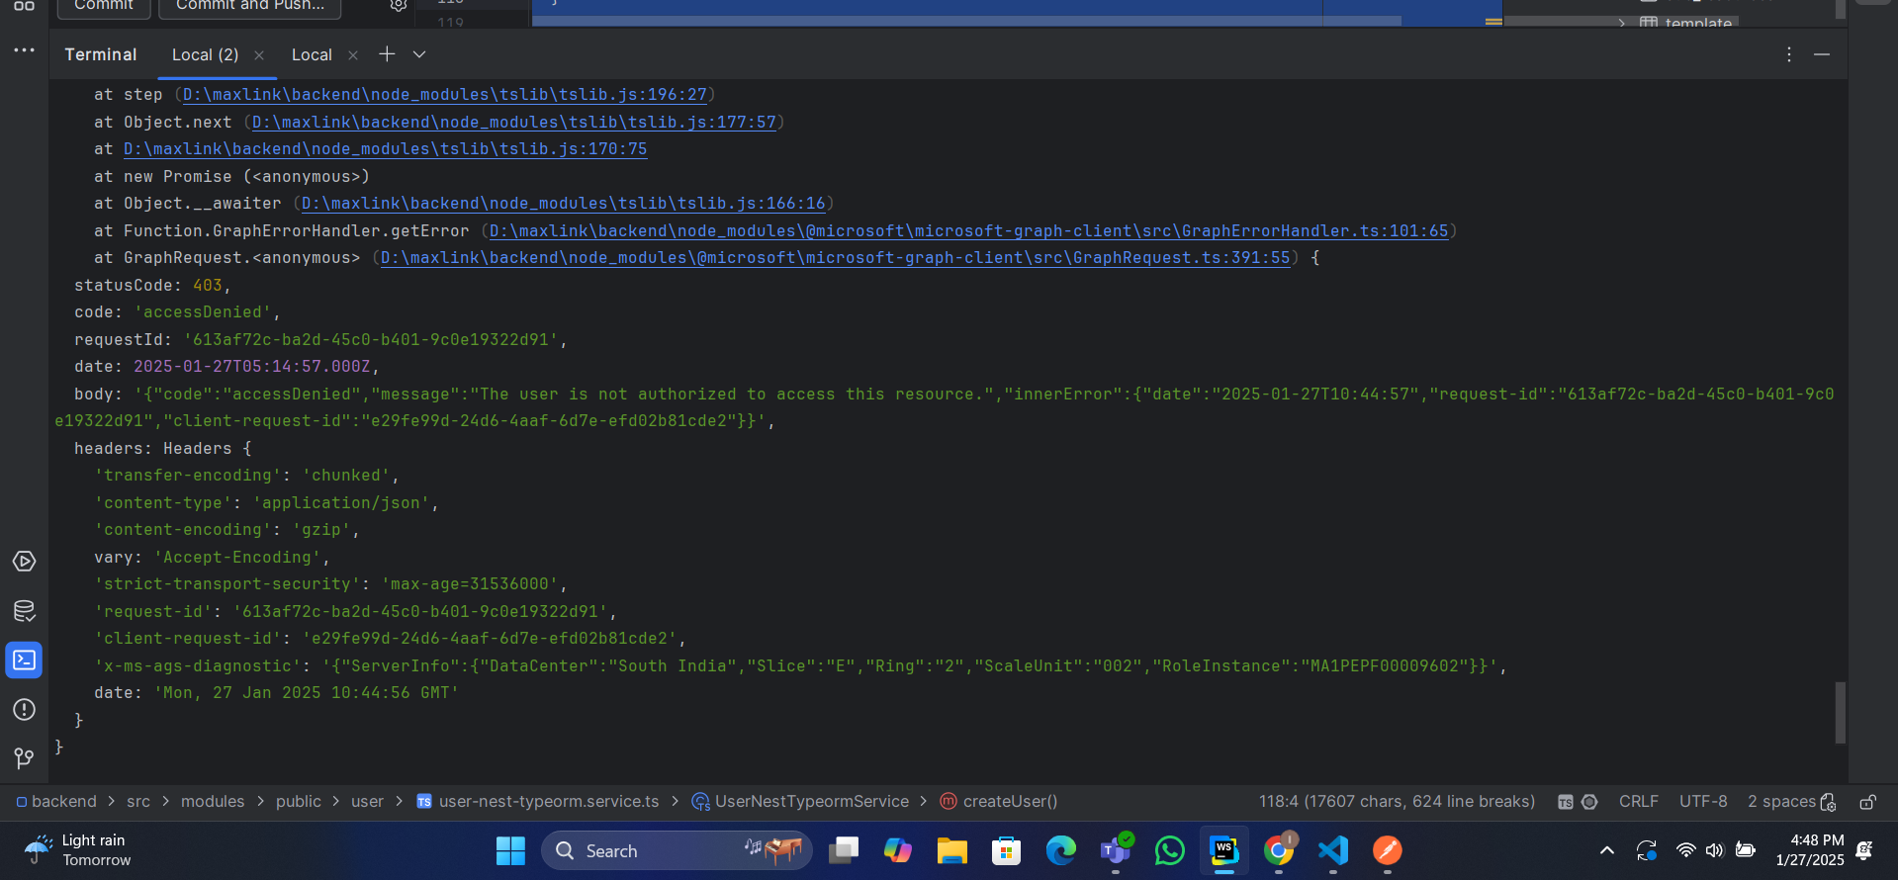Open Microsoft Edge from the taskbar
The height and width of the screenshot is (880, 1898).
click(1061, 850)
